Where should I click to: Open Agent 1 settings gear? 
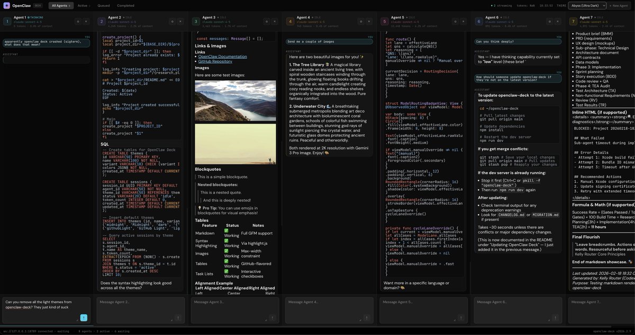77,22
